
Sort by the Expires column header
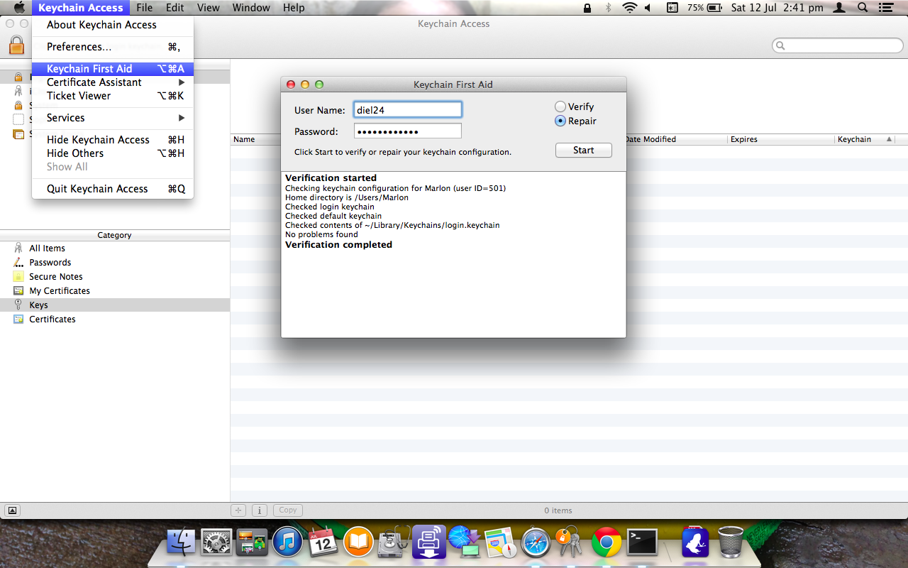click(x=781, y=139)
